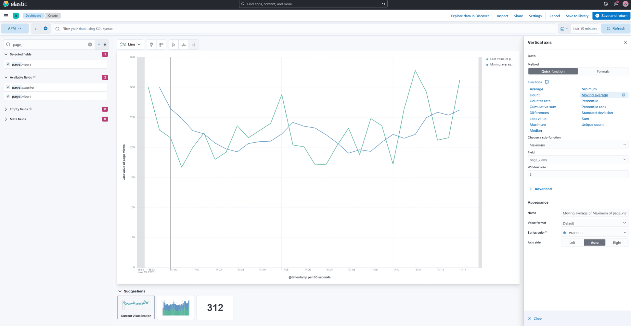Choose the Cumulative sum function
631x326 pixels.
click(543, 107)
